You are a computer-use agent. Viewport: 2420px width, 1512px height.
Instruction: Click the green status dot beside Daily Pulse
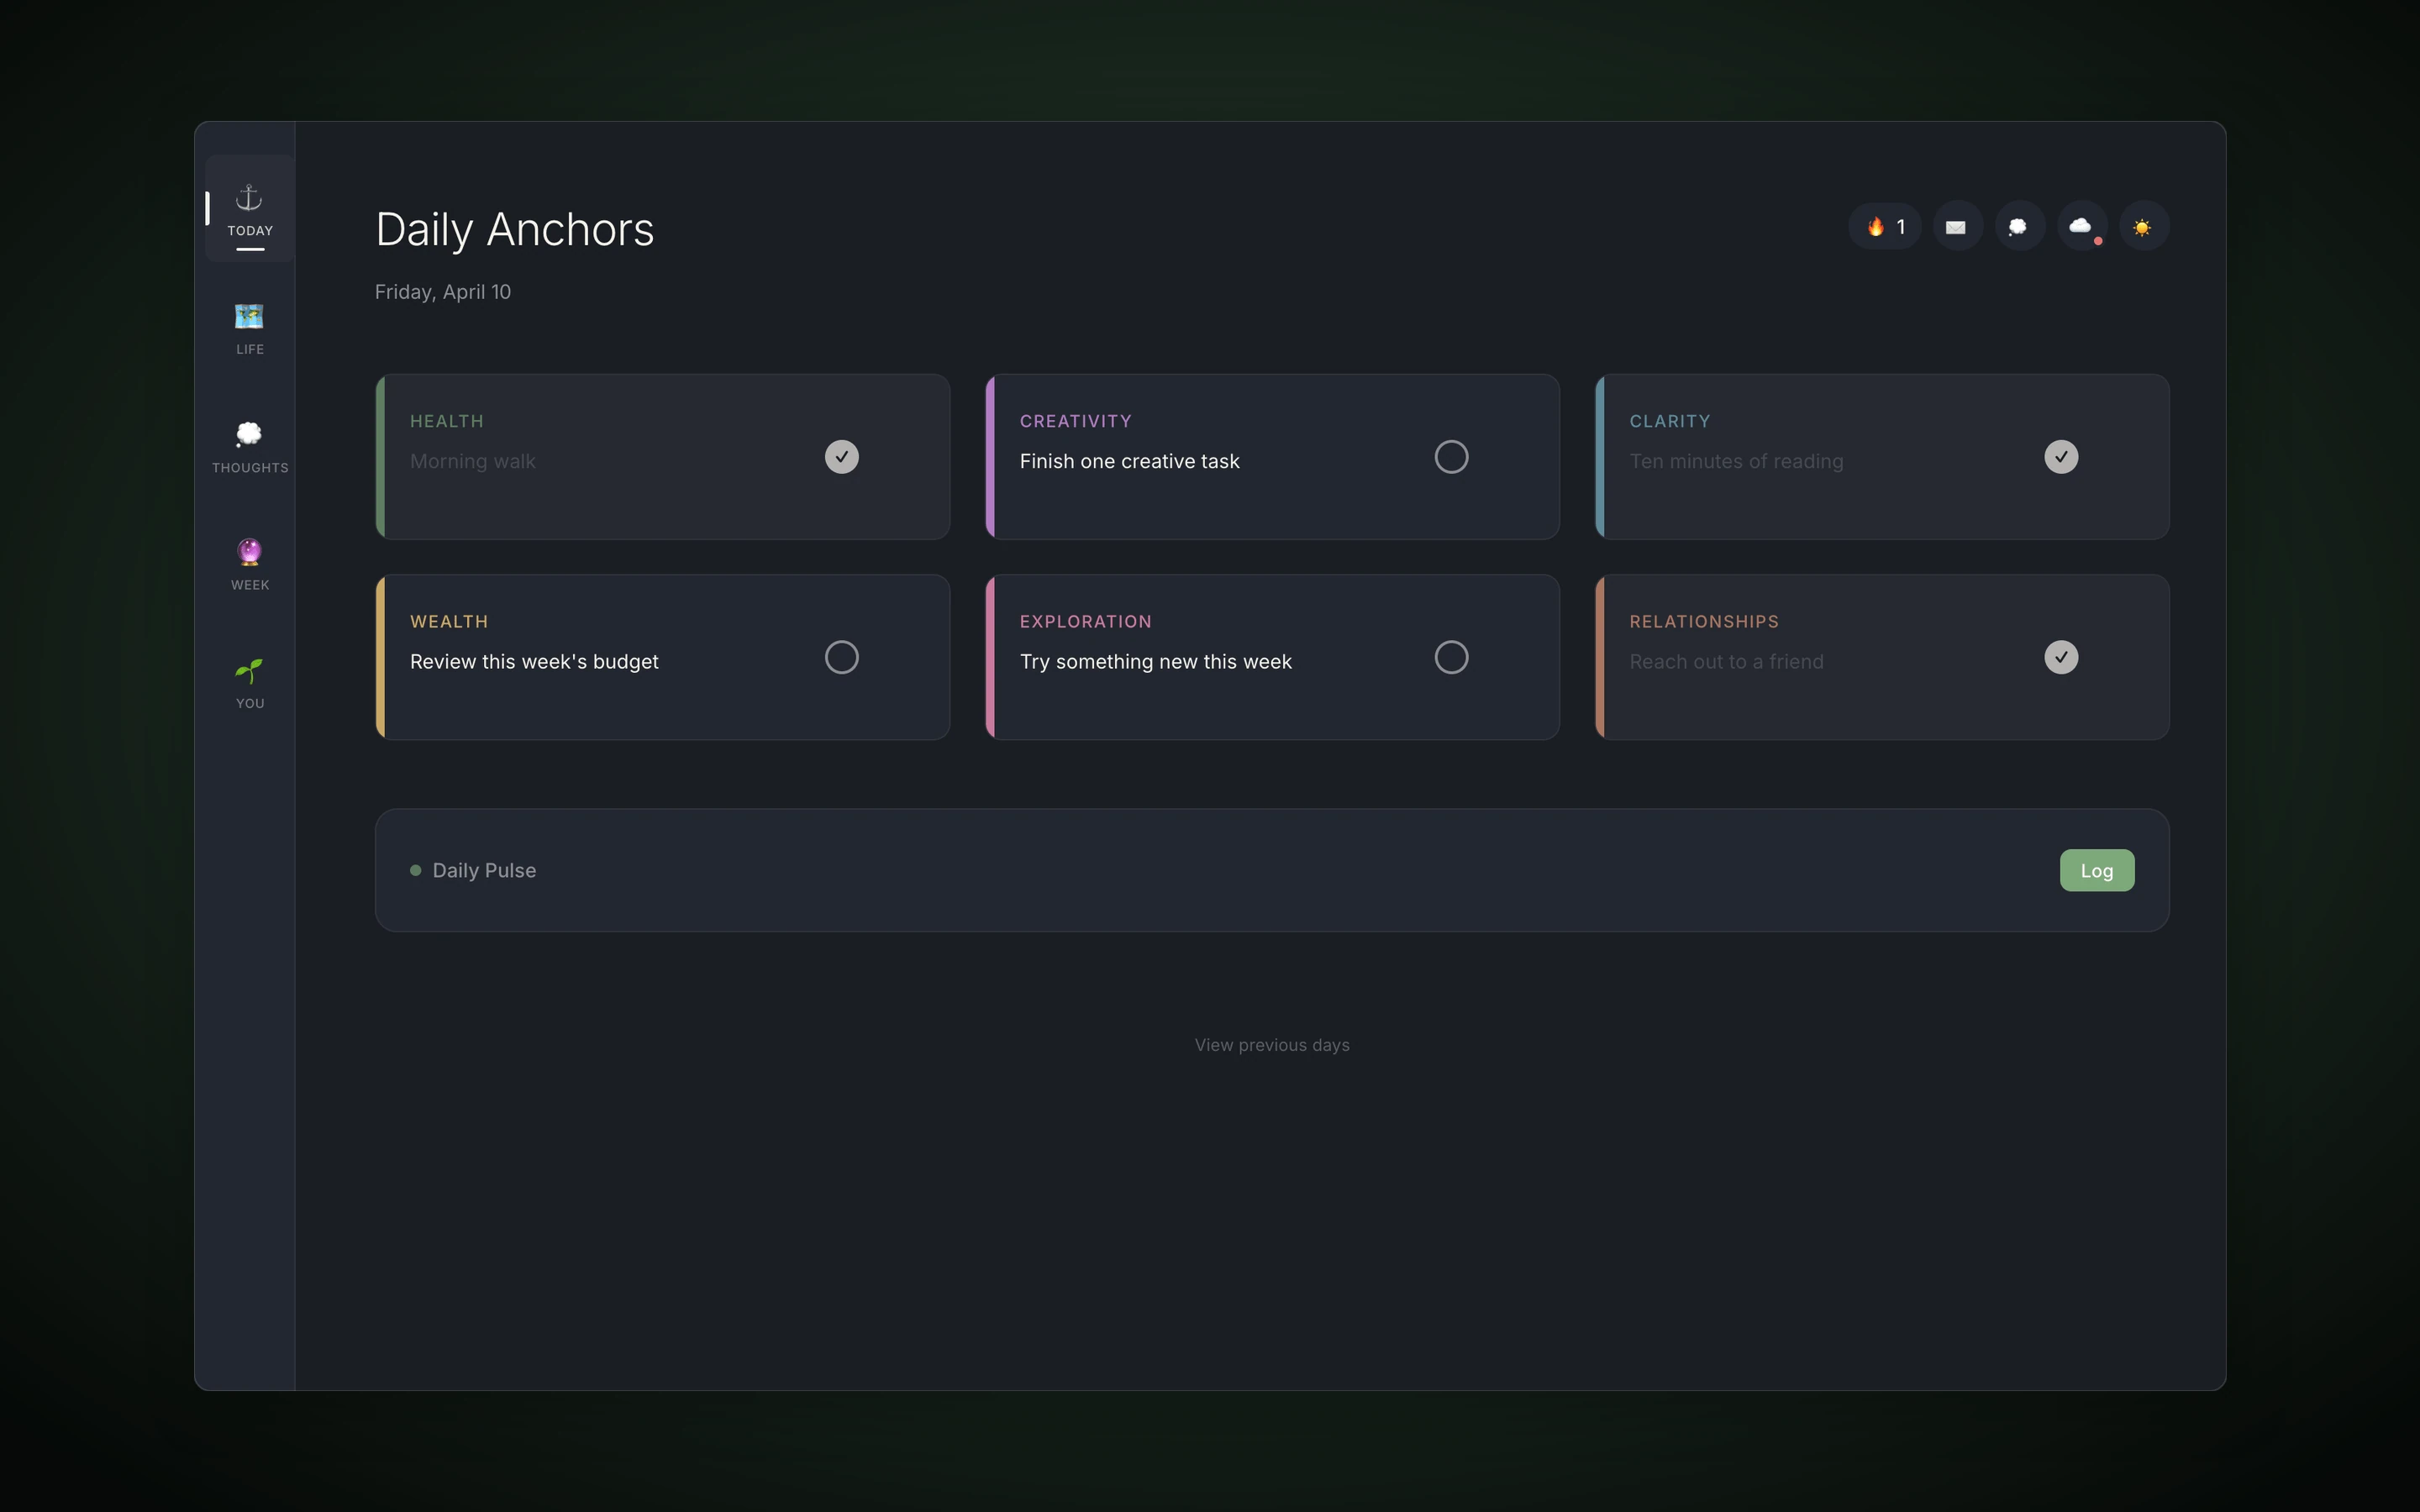pyautogui.click(x=417, y=870)
